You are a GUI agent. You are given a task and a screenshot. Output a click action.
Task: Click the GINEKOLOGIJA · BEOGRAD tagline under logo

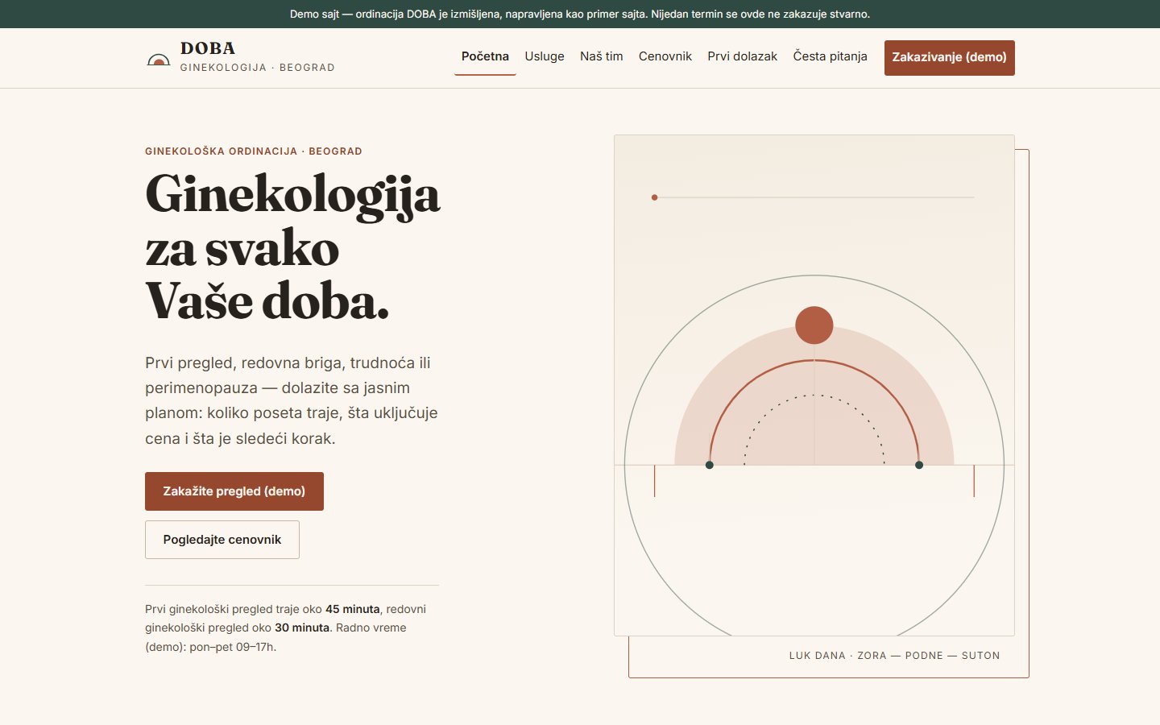coord(257,68)
